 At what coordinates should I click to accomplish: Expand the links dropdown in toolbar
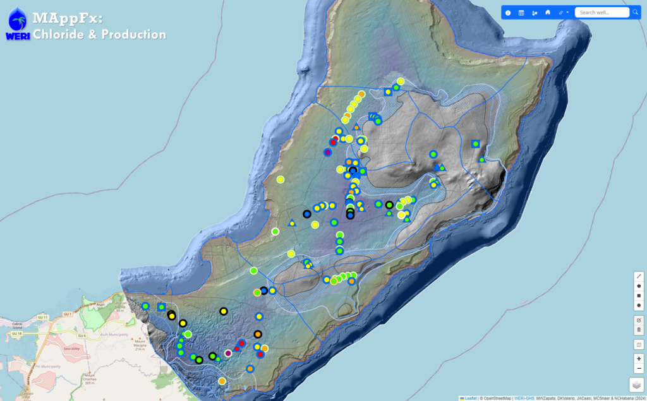tap(564, 13)
